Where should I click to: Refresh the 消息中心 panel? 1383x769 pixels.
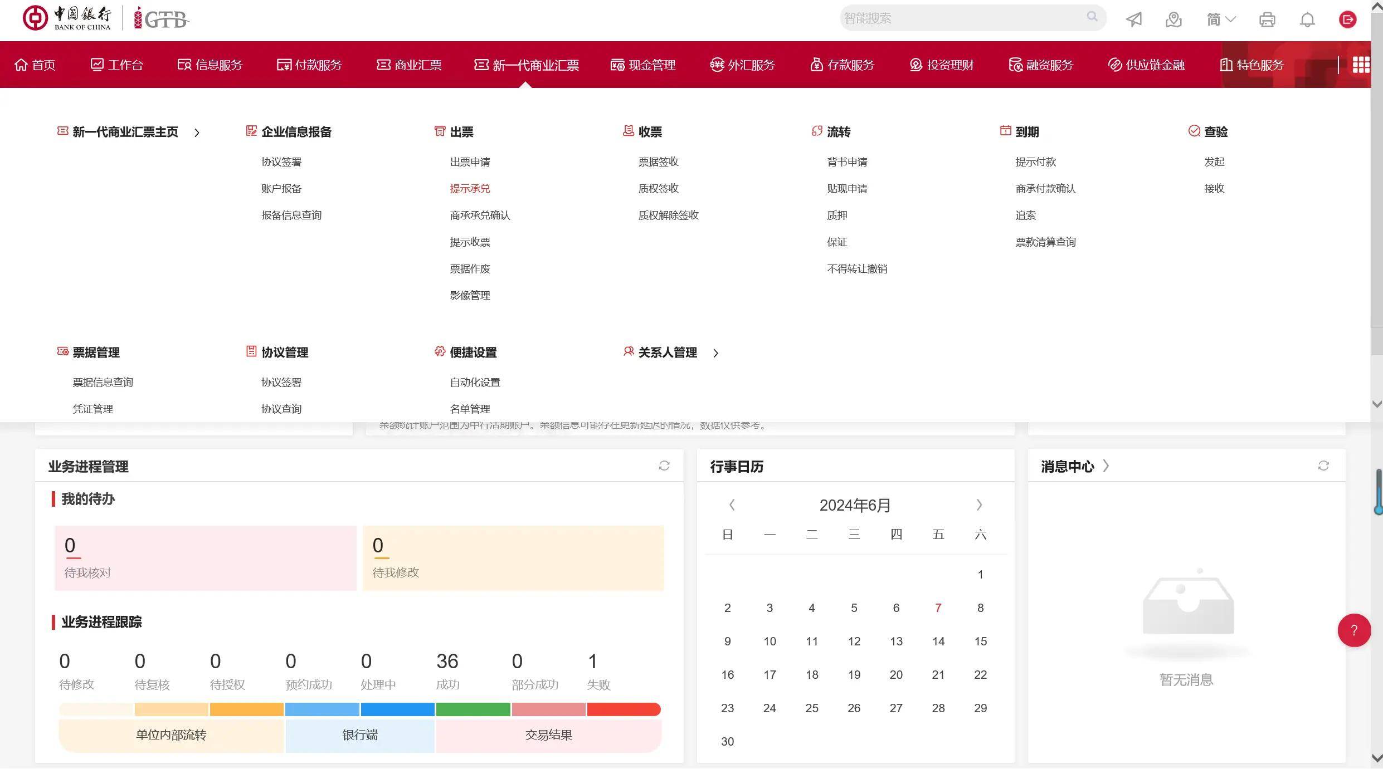point(1323,466)
